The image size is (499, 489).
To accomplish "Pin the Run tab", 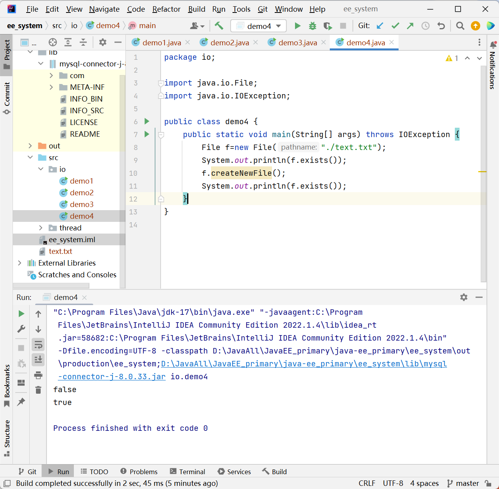I will [x=21, y=402].
